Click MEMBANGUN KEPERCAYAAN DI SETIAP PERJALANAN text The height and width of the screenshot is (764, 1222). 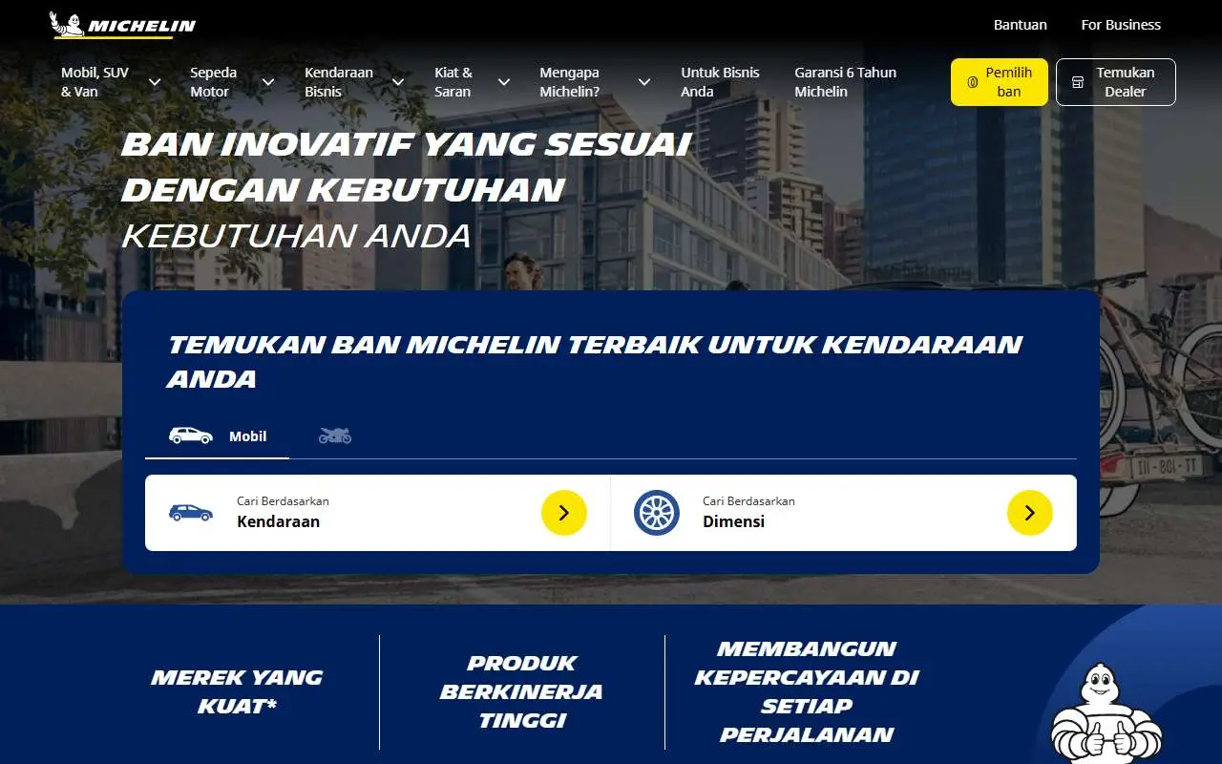coord(807,691)
